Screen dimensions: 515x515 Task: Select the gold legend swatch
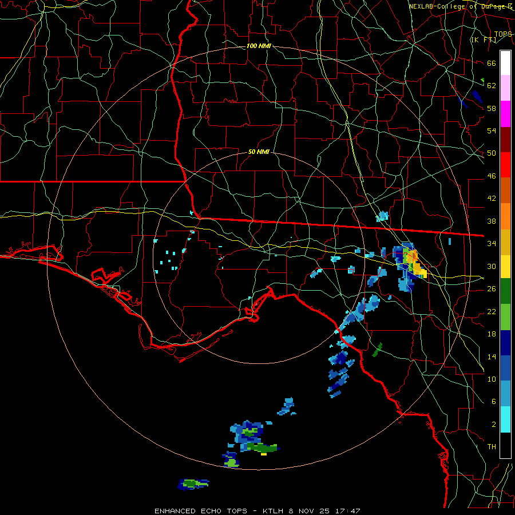pos(505,242)
